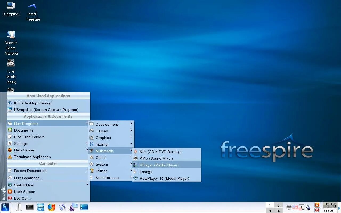Image resolution: width=341 pixels, height=213 pixels.
Task: Choose Lock Screen from menu
Action: click(48, 192)
